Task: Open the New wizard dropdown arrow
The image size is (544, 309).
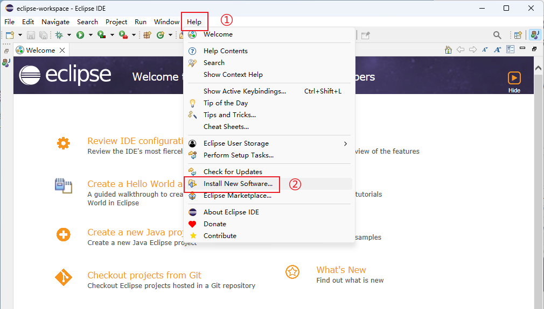Action: point(20,35)
